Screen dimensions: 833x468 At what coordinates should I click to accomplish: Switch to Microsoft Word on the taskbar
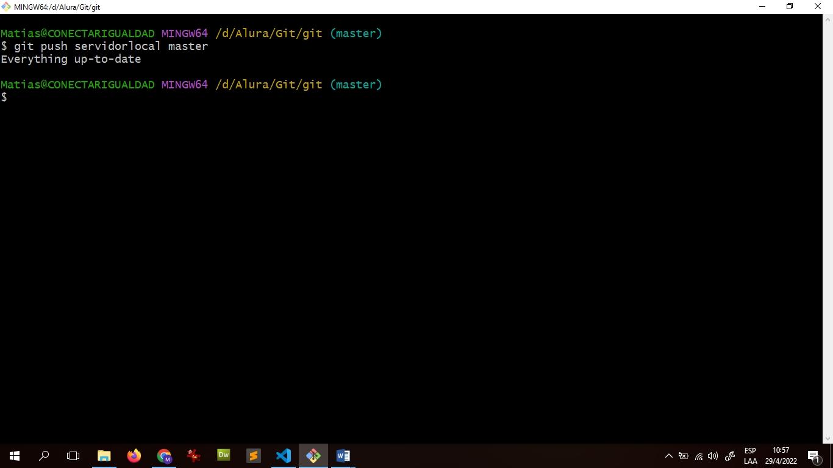tap(343, 456)
